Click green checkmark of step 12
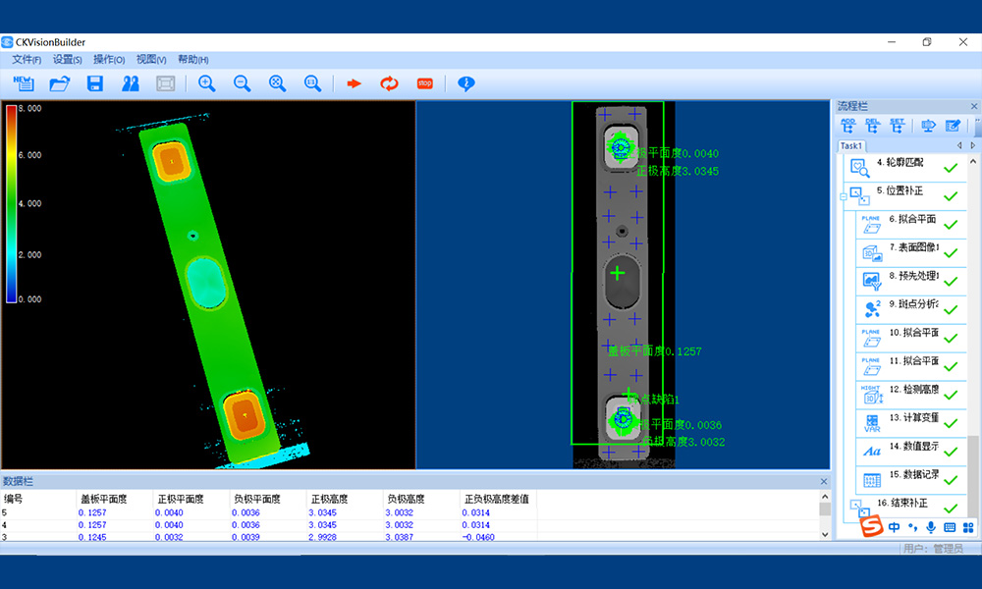 tap(951, 395)
